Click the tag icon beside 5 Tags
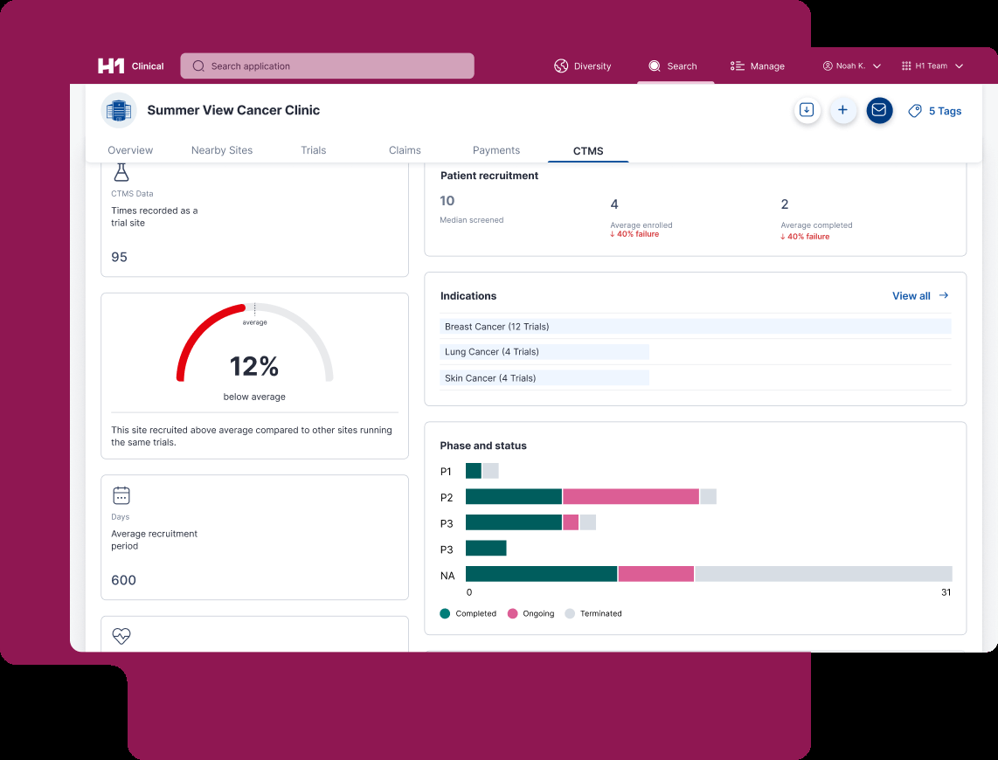The height and width of the screenshot is (760, 998). point(915,111)
